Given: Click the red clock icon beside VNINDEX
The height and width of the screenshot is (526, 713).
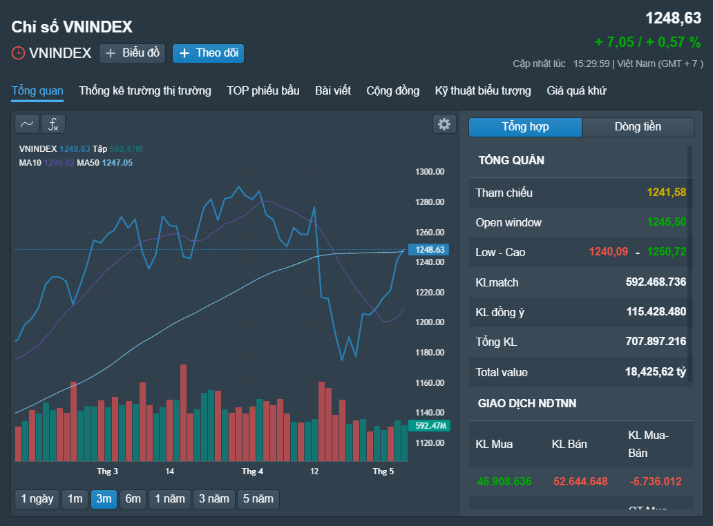Looking at the screenshot, I should click(18, 53).
